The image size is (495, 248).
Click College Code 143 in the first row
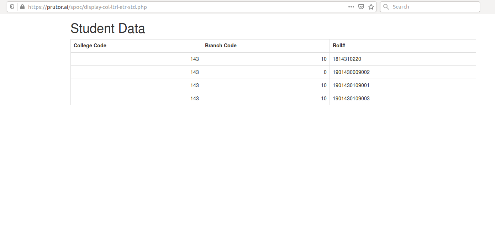(194, 59)
